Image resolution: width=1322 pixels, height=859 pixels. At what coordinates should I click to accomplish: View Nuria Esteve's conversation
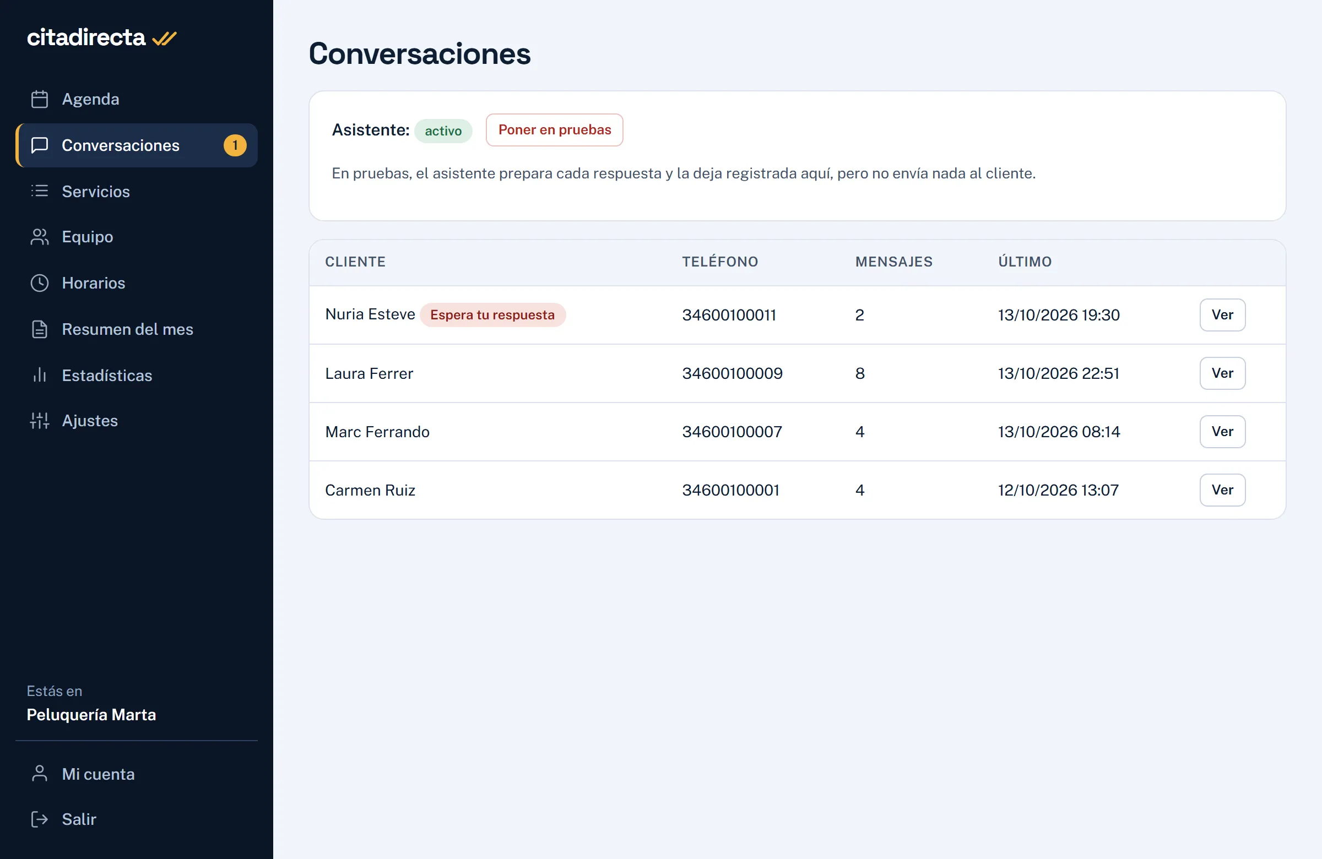click(x=1222, y=315)
